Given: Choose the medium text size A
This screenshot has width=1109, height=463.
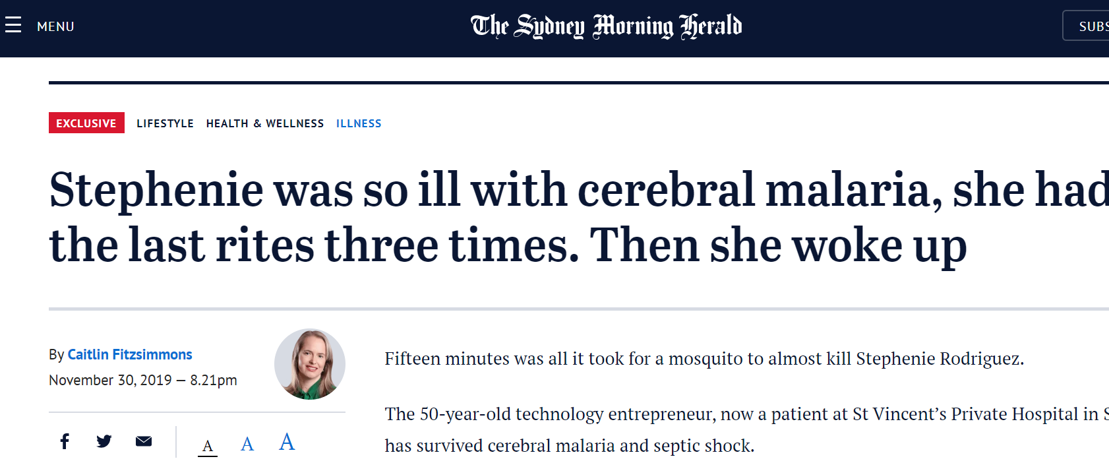Looking at the screenshot, I should 247,444.
